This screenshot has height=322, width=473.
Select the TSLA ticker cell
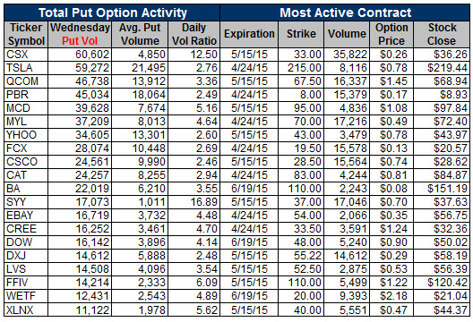26,68
